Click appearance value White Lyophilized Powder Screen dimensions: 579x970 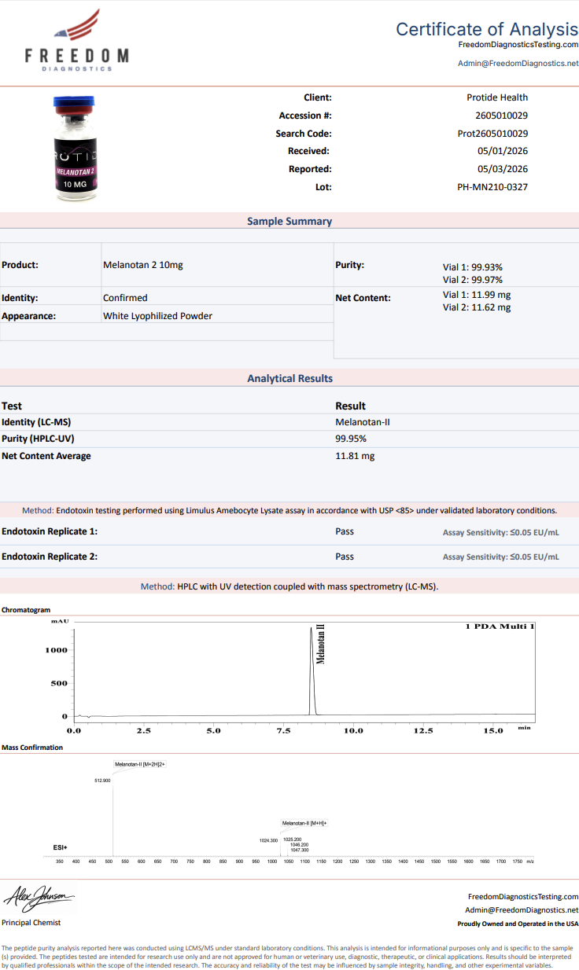click(157, 316)
